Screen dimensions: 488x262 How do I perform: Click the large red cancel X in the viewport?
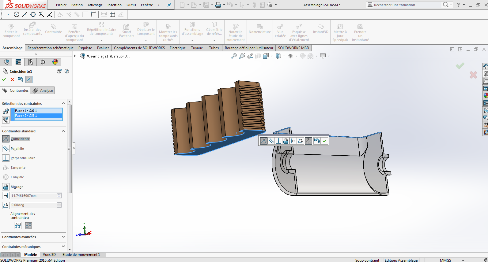[473, 75]
